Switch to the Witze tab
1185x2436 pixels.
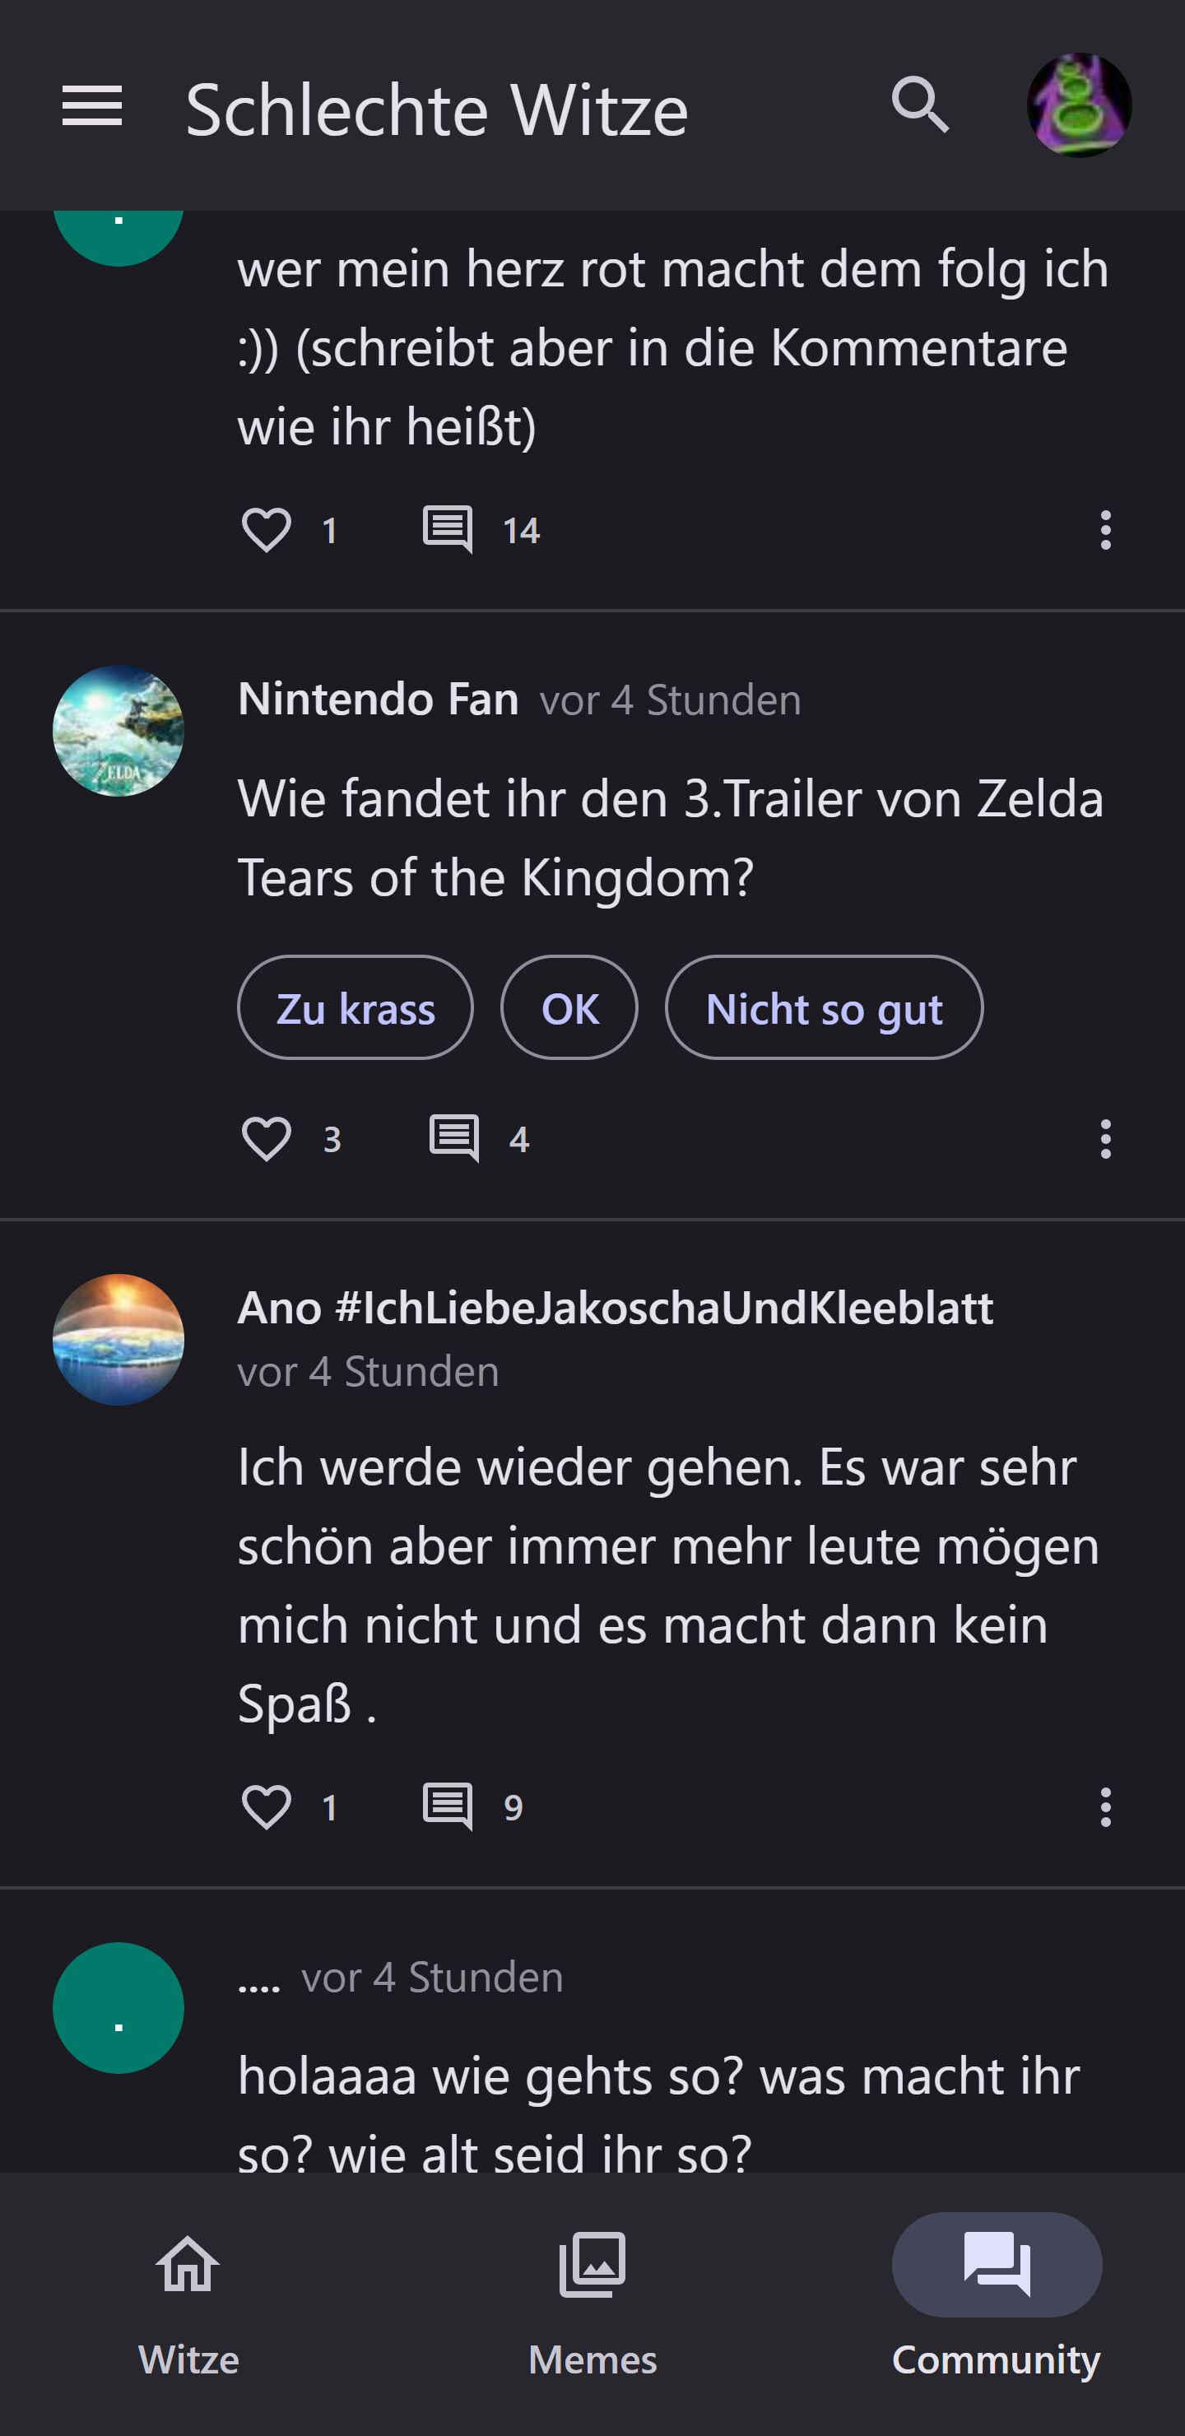click(188, 2302)
